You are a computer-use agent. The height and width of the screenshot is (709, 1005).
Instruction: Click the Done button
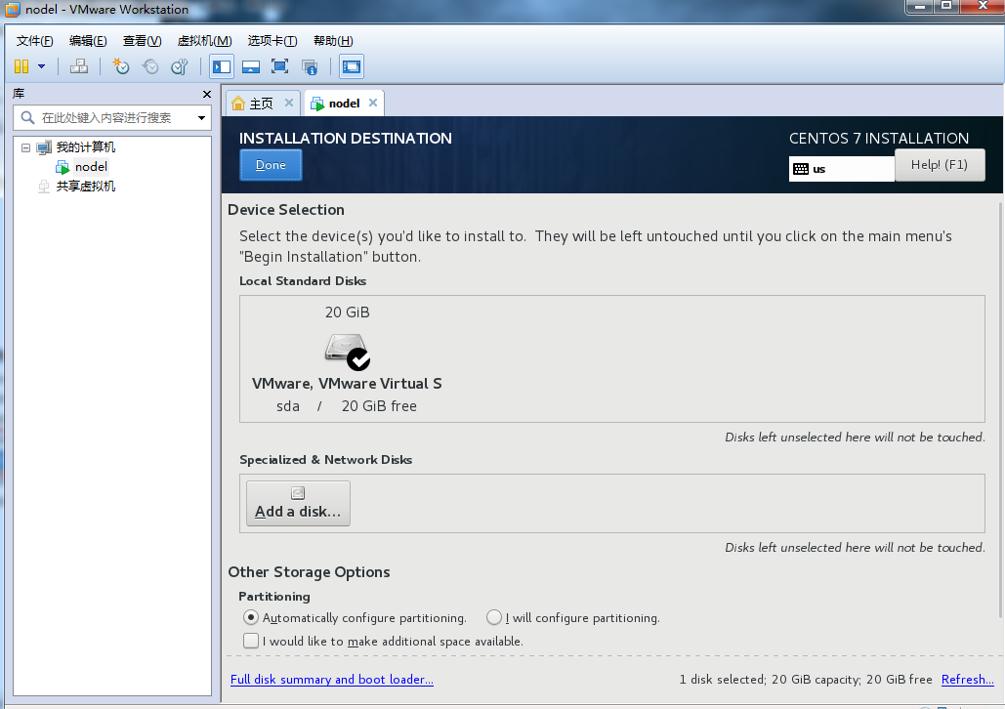(x=271, y=165)
